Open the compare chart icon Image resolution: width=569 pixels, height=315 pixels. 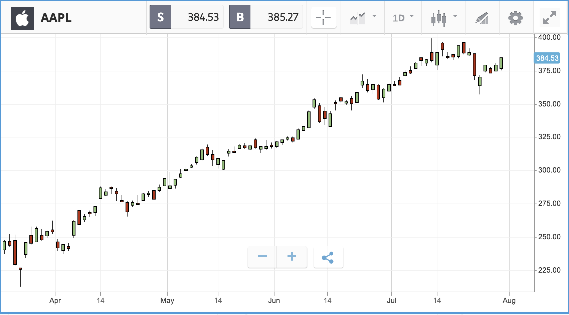coord(358,18)
